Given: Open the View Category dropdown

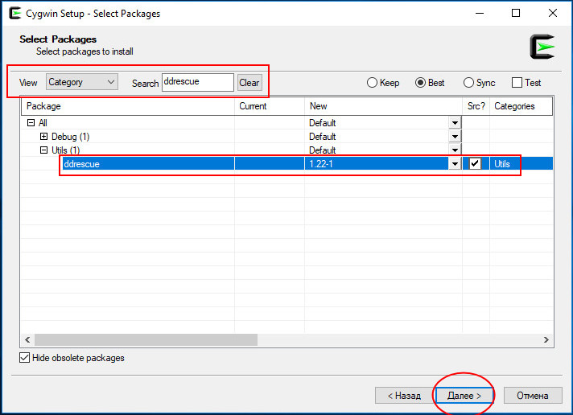Looking at the screenshot, I should pos(82,82).
